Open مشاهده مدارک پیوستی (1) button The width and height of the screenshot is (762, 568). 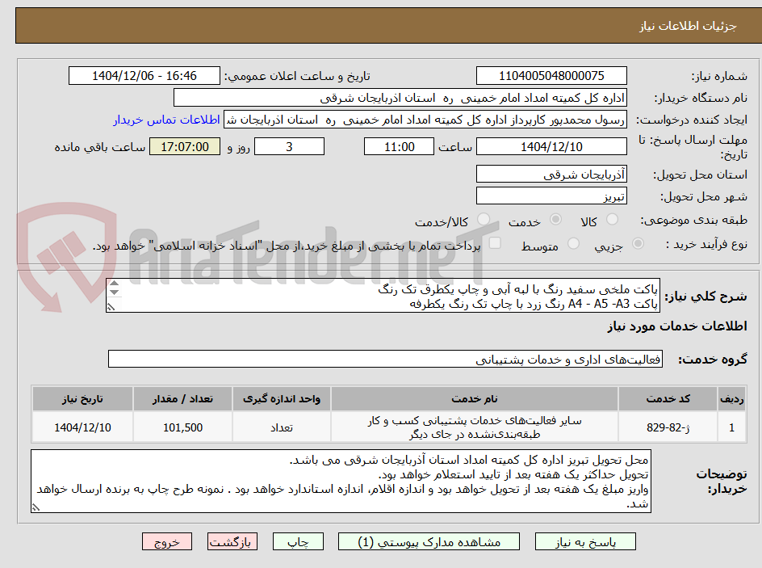[x=429, y=541]
